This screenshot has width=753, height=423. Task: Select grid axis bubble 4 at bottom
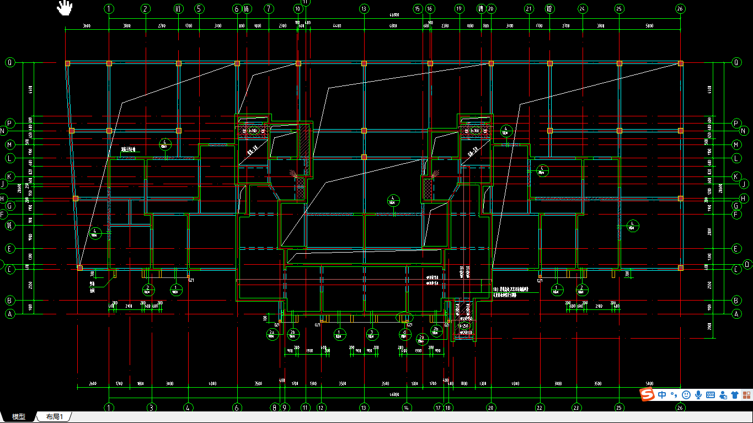(188, 408)
